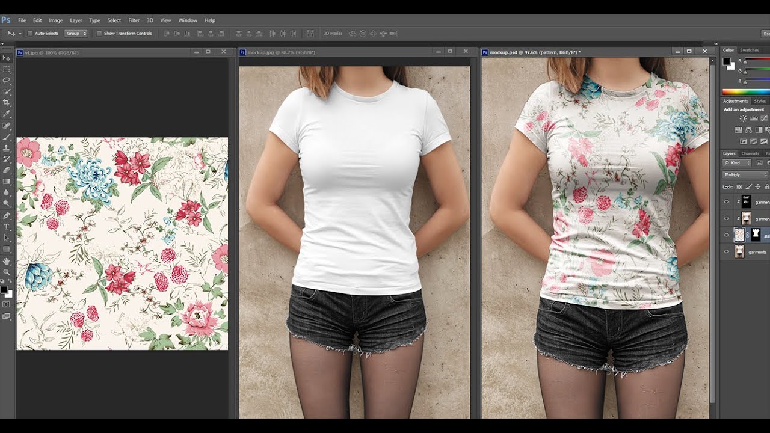Open the layer filter Kind dropdown

coord(738,163)
